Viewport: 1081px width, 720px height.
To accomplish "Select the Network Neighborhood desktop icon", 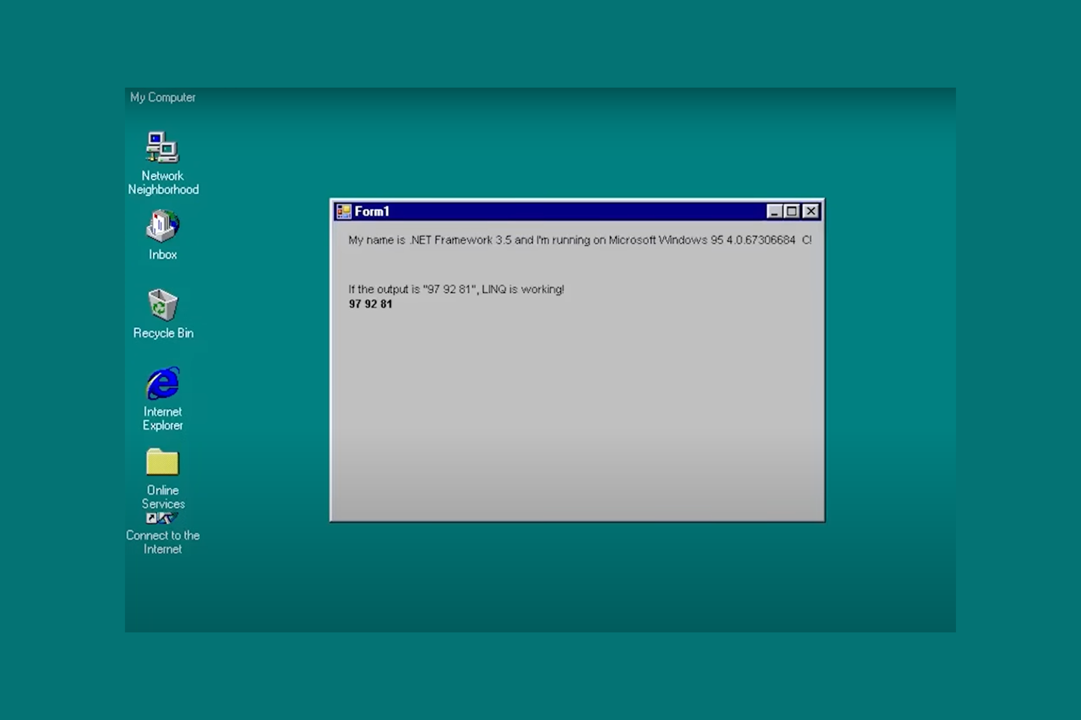I will (162, 147).
